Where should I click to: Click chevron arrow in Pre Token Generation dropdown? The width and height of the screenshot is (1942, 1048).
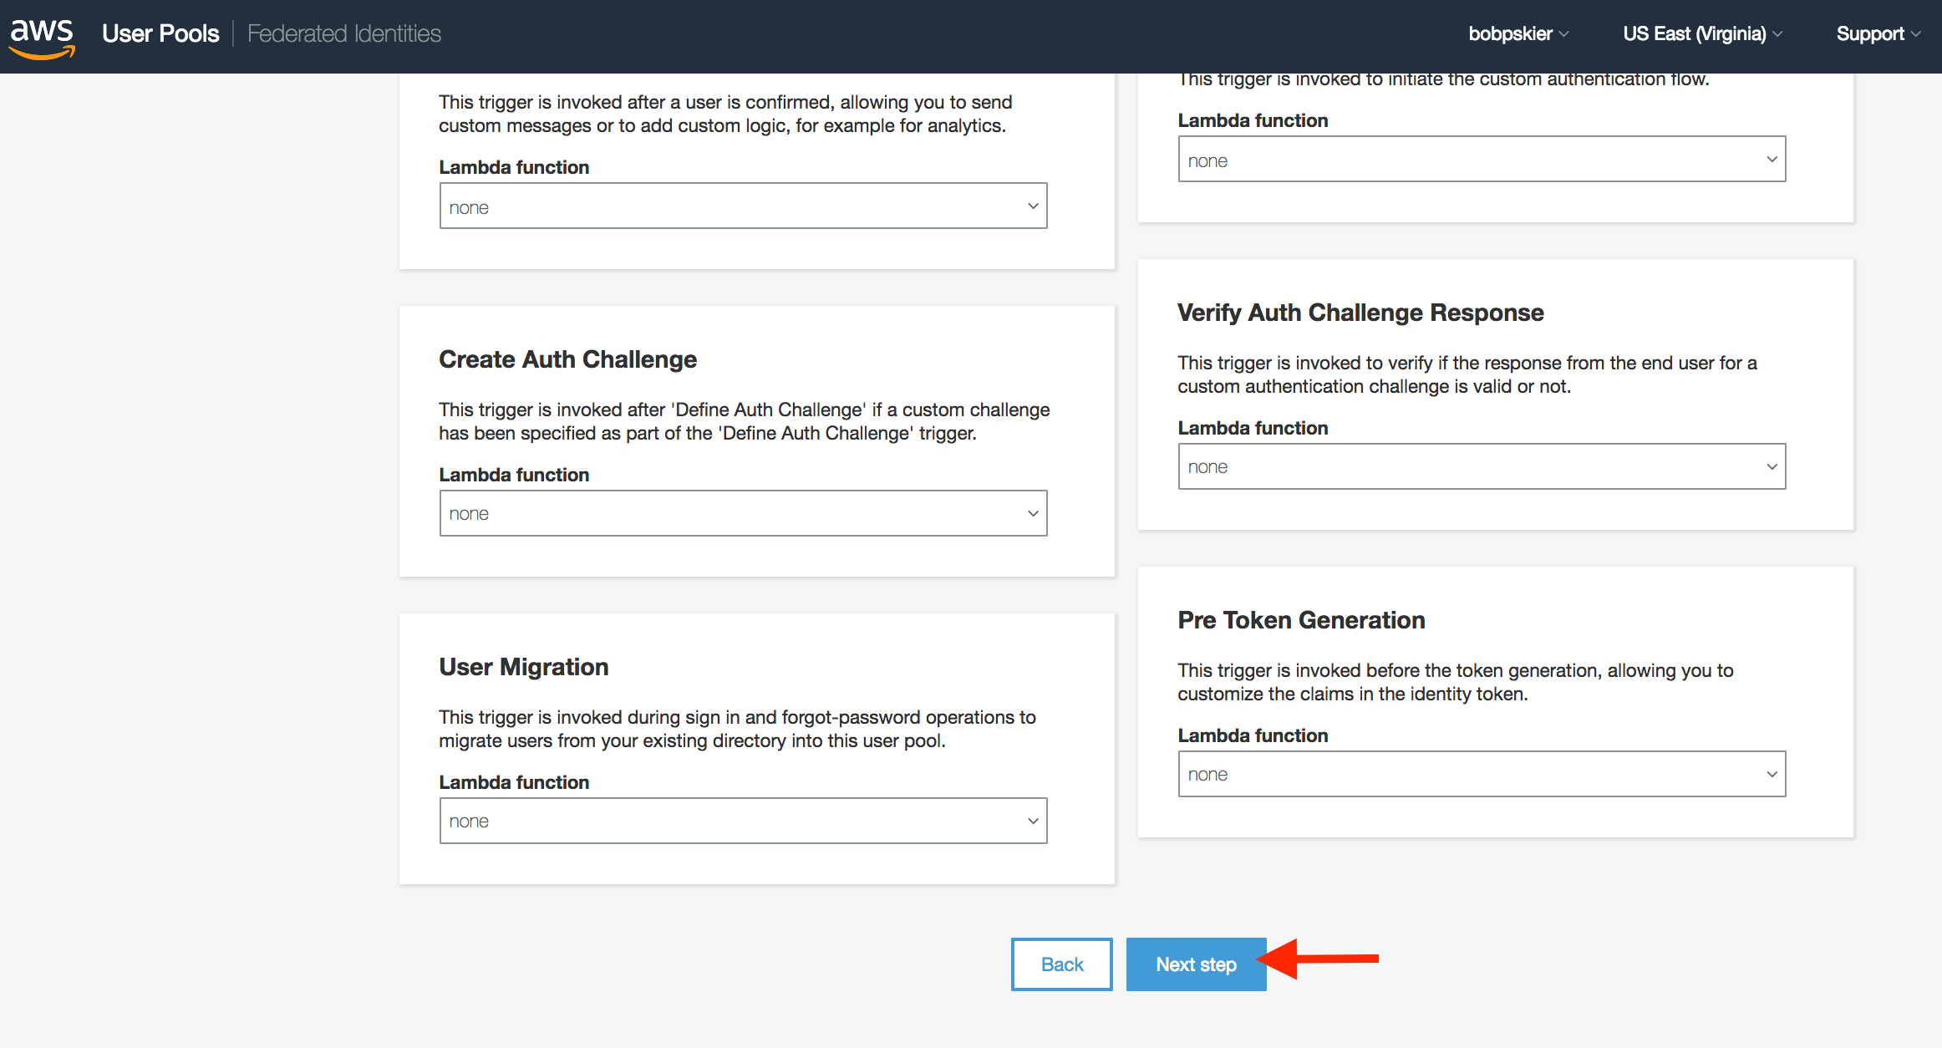tap(1772, 774)
